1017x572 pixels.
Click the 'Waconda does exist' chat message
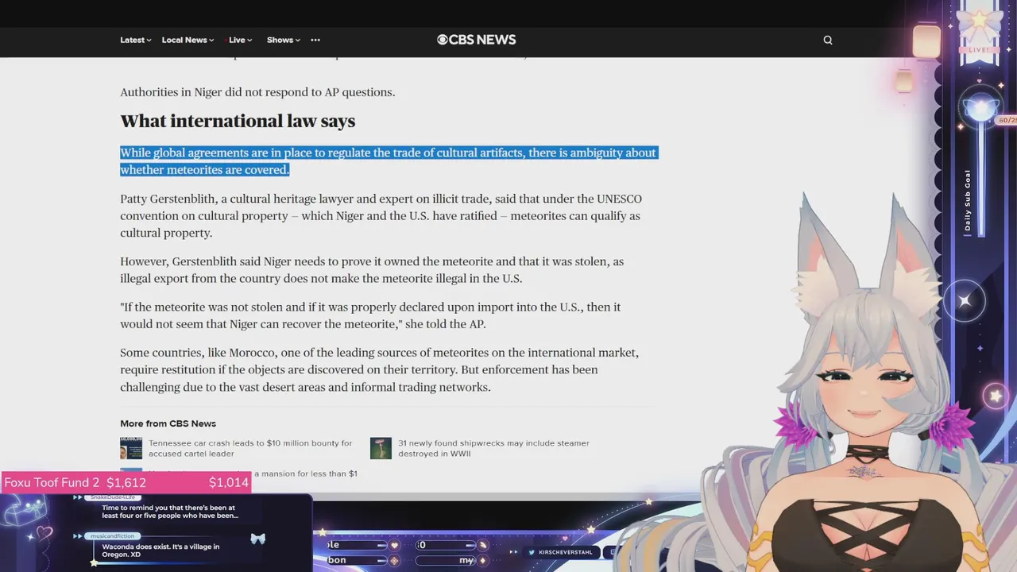coord(160,551)
